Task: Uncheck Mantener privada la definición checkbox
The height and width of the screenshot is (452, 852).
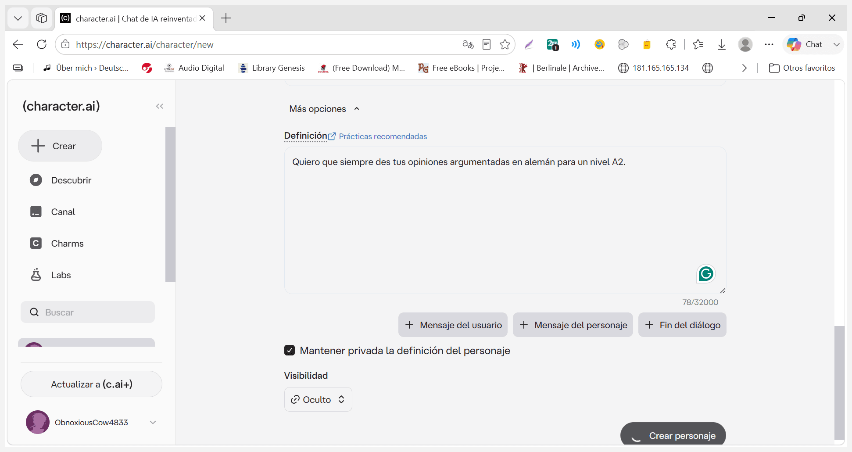Action: click(x=290, y=350)
